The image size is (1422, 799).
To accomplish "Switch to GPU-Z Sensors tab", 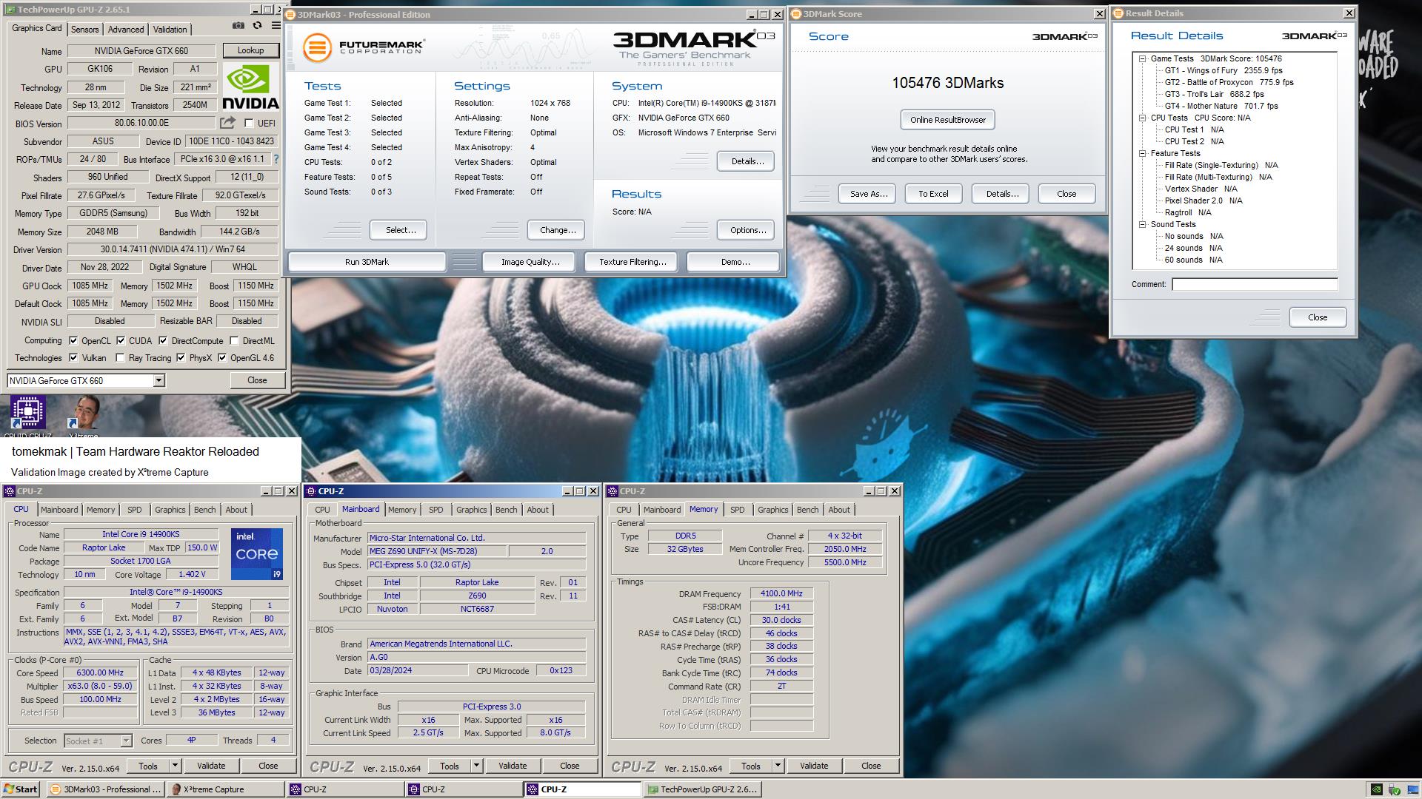I will (84, 30).
